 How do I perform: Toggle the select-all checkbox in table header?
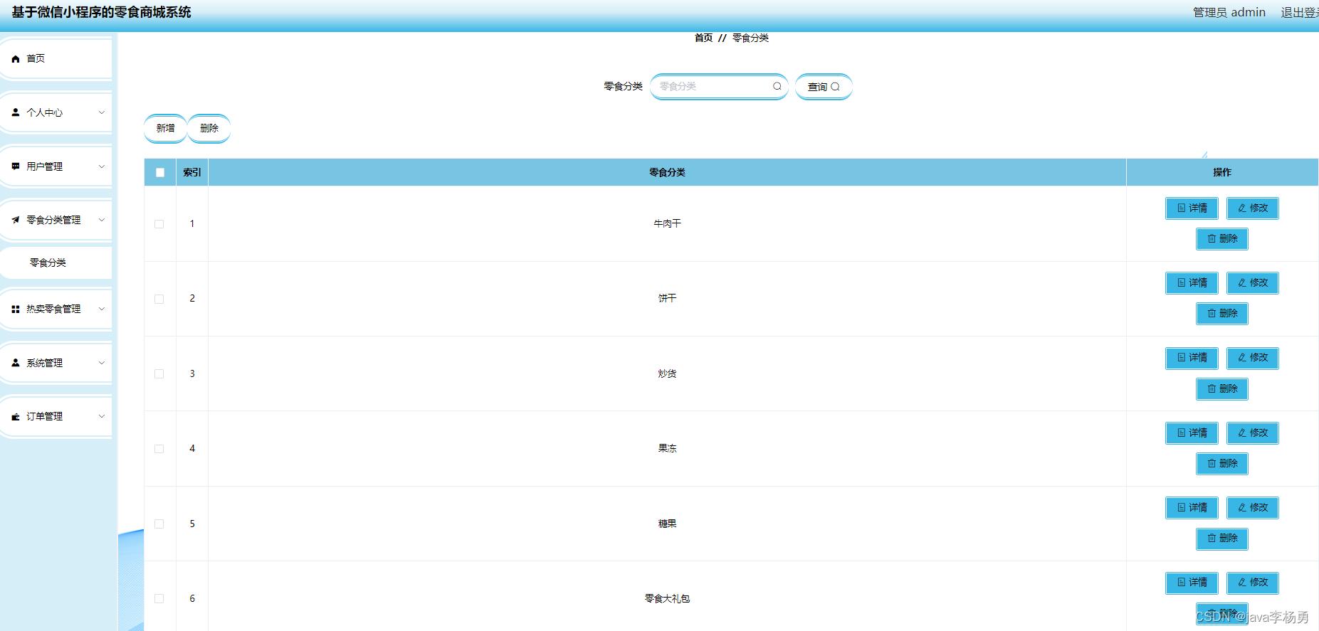coord(160,173)
